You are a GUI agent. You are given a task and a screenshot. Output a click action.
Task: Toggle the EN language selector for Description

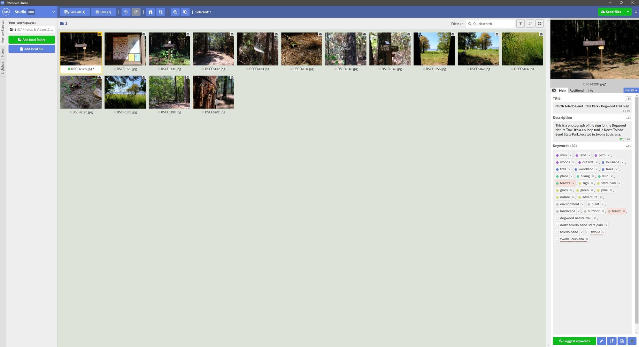coord(628,118)
